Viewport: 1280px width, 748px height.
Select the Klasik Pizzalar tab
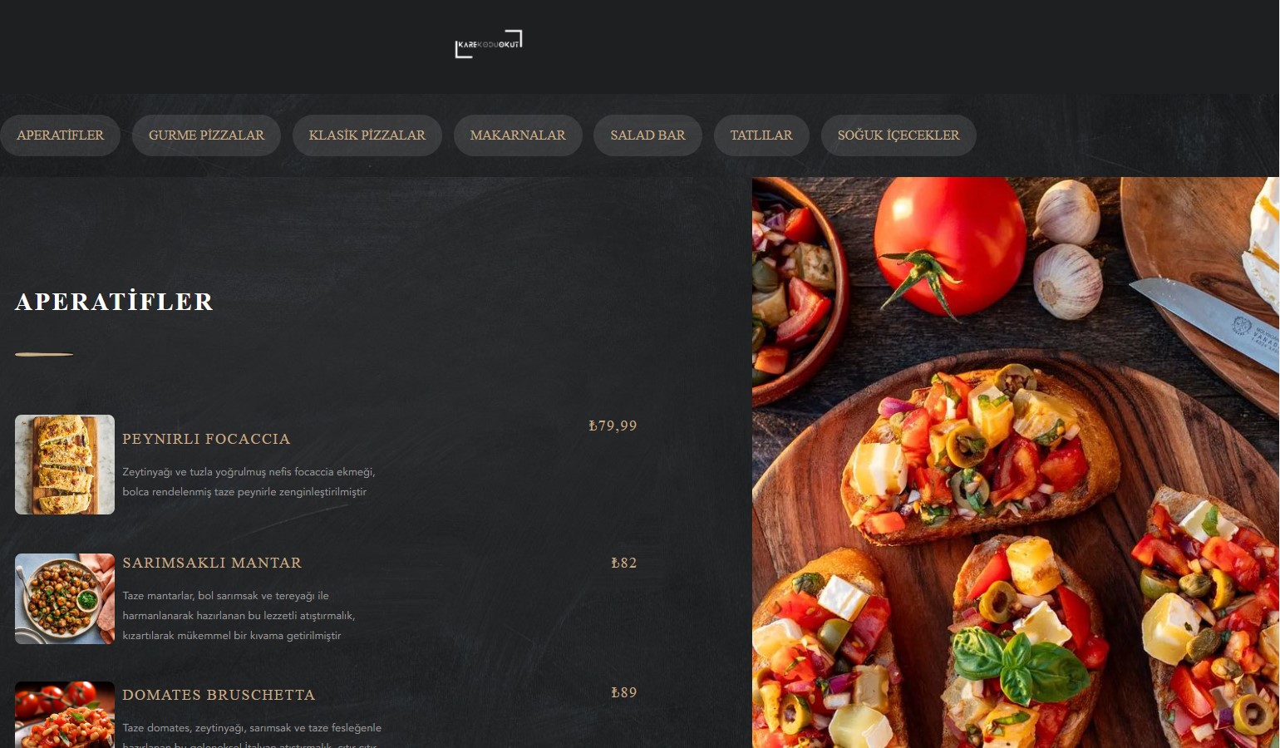367,135
